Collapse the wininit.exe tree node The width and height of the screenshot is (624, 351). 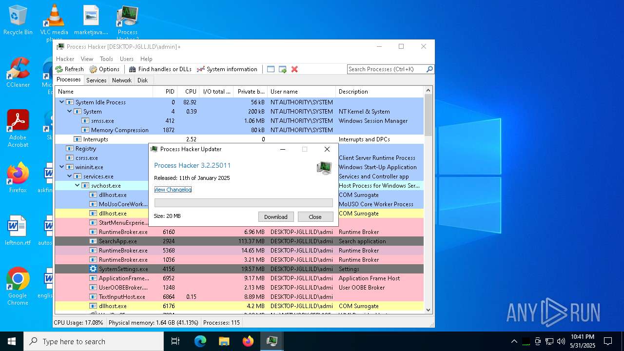pyautogui.click(x=61, y=167)
